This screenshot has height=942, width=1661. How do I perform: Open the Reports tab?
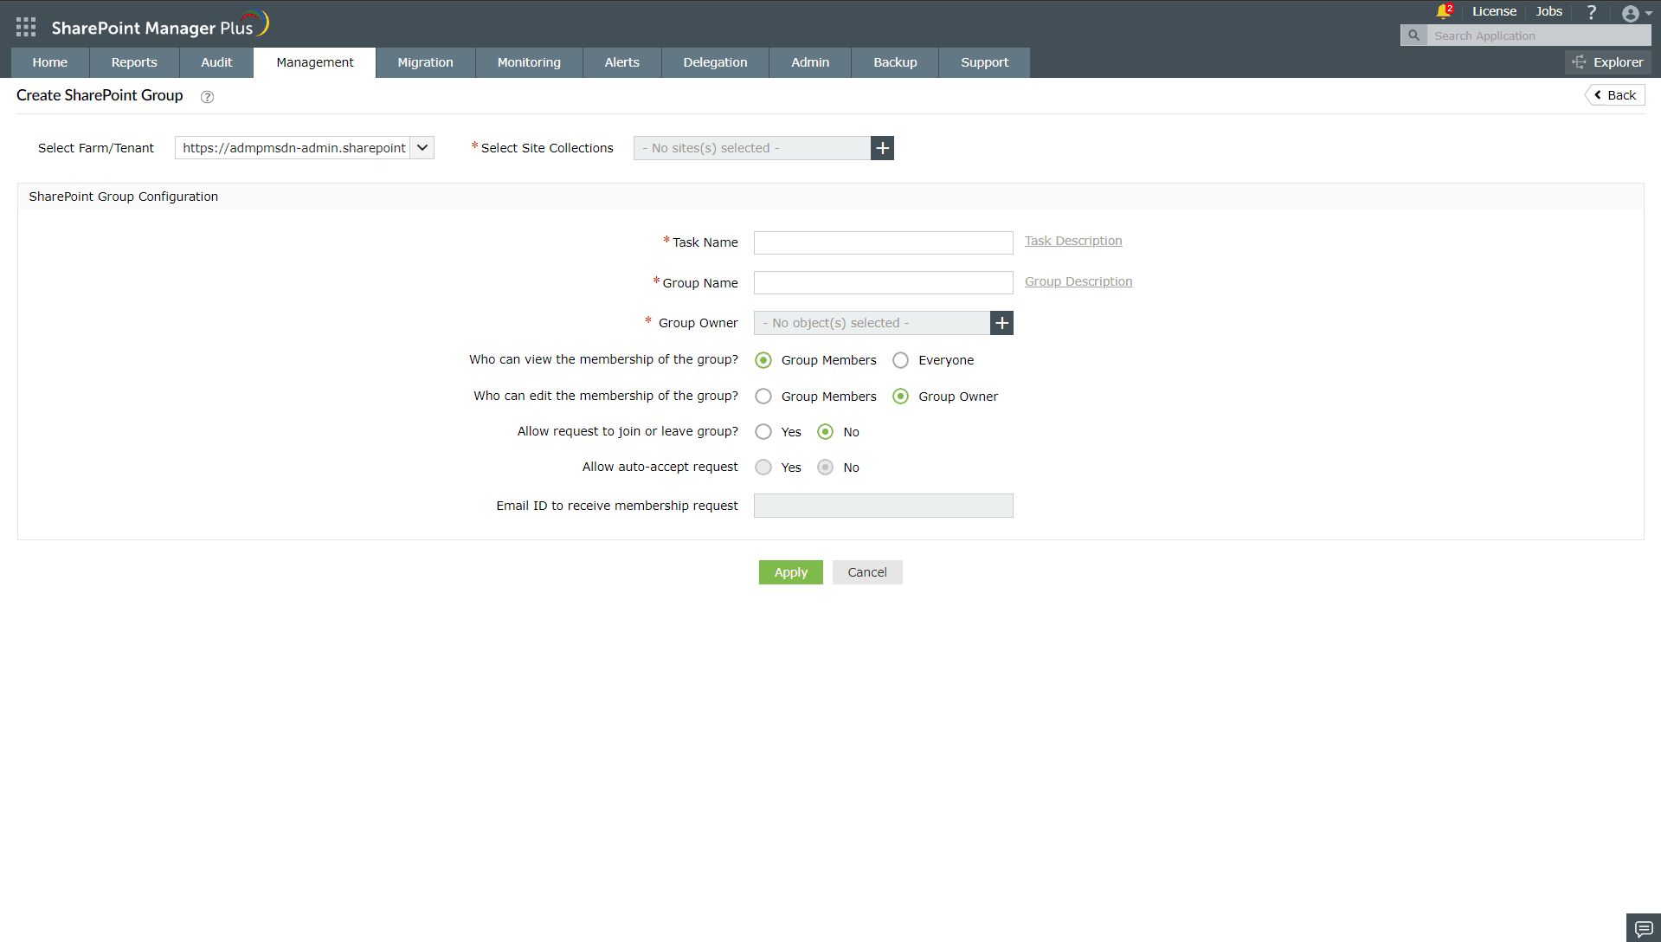click(x=134, y=62)
